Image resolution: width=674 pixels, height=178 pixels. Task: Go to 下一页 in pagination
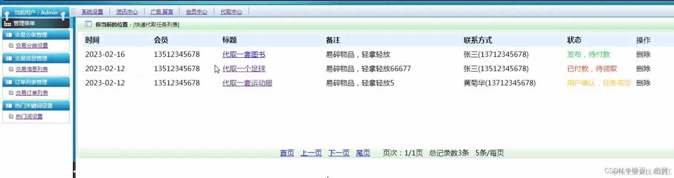[339, 153]
